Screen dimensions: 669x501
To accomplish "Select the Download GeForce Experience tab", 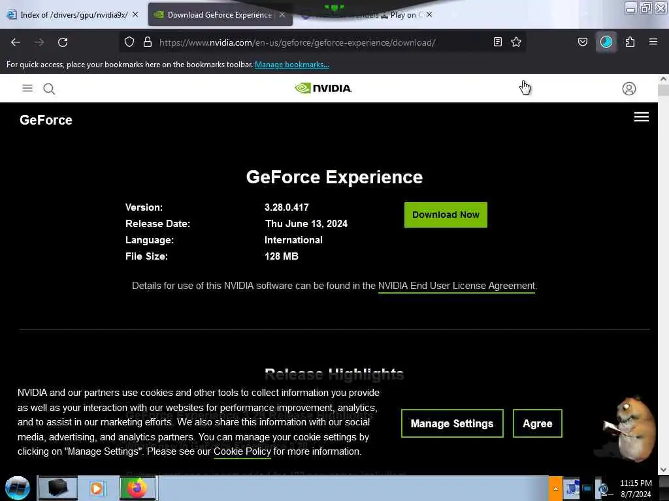I will click(x=220, y=15).
